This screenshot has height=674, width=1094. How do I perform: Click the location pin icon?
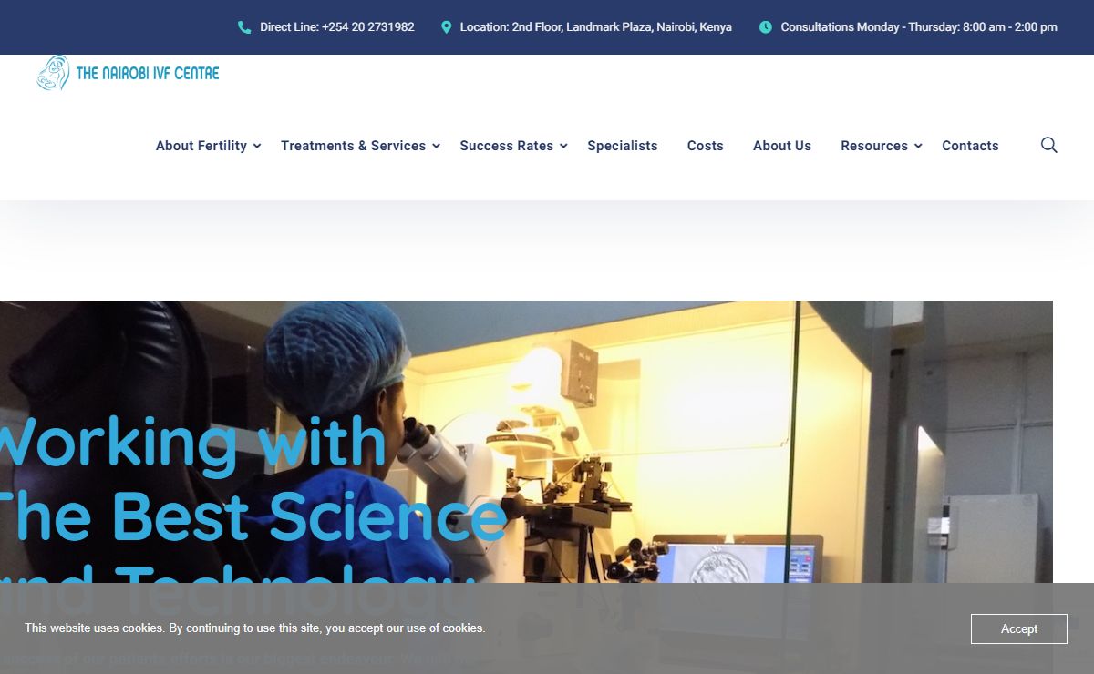(446, 27)
